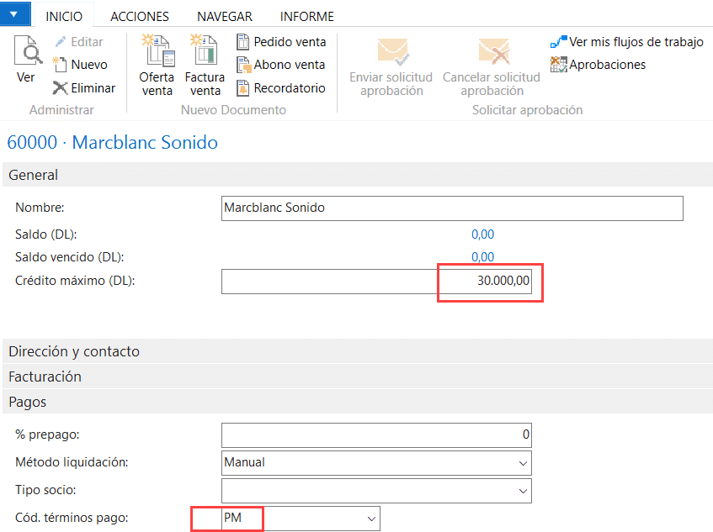Create a Pedido venta
Image resolution: width=713 pixels, height=532 pixels.
(x=282, y=41)
